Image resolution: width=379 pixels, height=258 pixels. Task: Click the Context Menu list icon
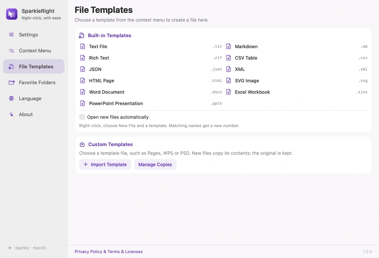point(11,50)
